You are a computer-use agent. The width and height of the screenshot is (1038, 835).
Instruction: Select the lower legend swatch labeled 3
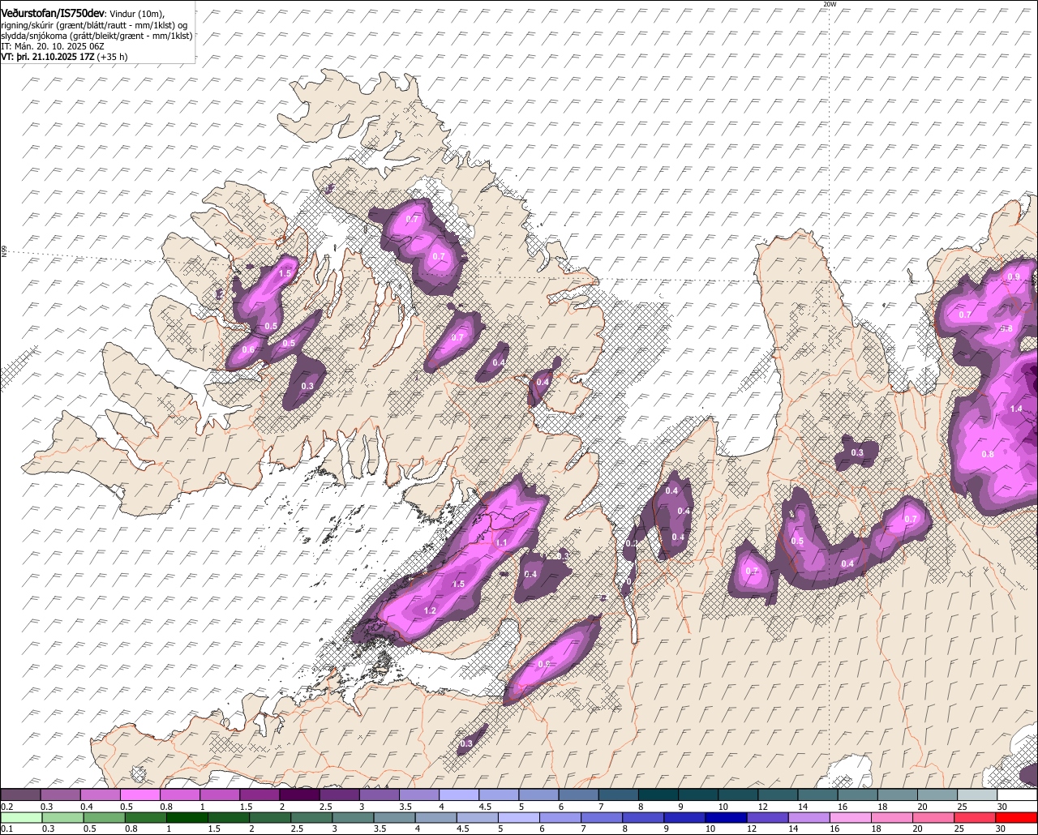[x=353, y=818]
